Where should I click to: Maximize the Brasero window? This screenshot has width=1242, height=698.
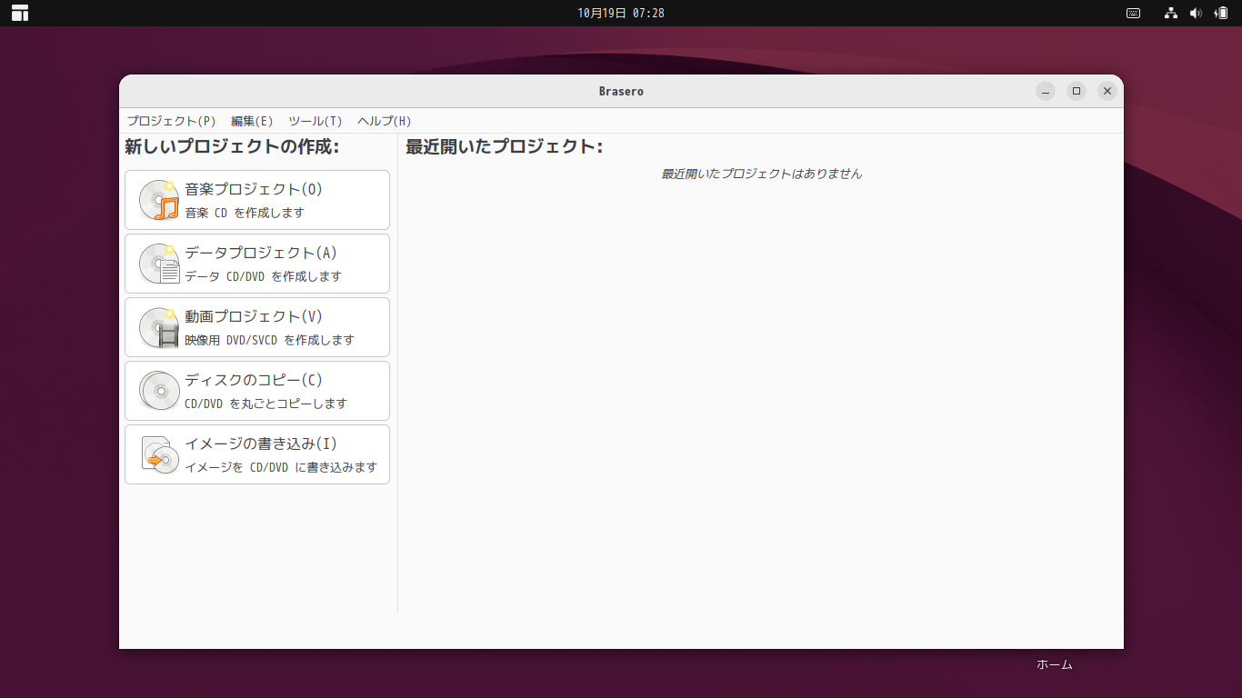coord(1077,91)
